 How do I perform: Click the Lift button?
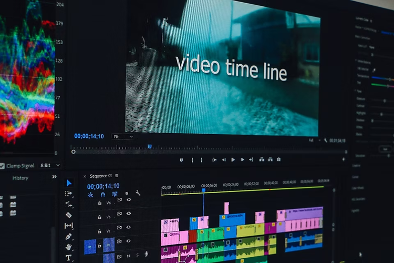coord(262,159)
